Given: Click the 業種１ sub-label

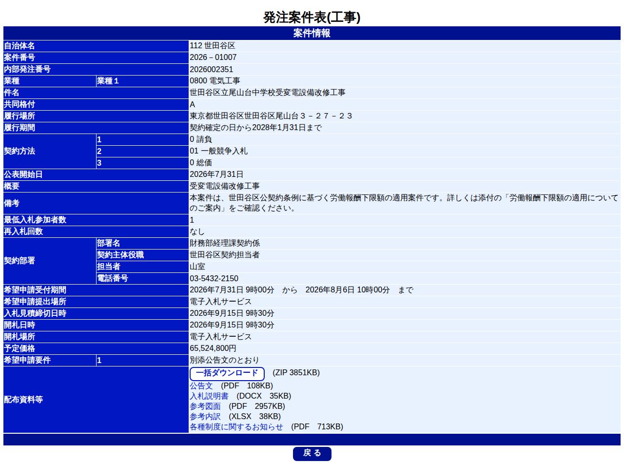Looking at the screenshot, I should 142,81.
